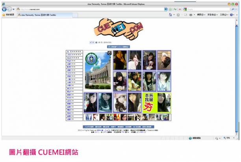This screenshot has width=241, height=162.
Task: Open photo of girl holding a cup
Action: click(x=149, y=60)
